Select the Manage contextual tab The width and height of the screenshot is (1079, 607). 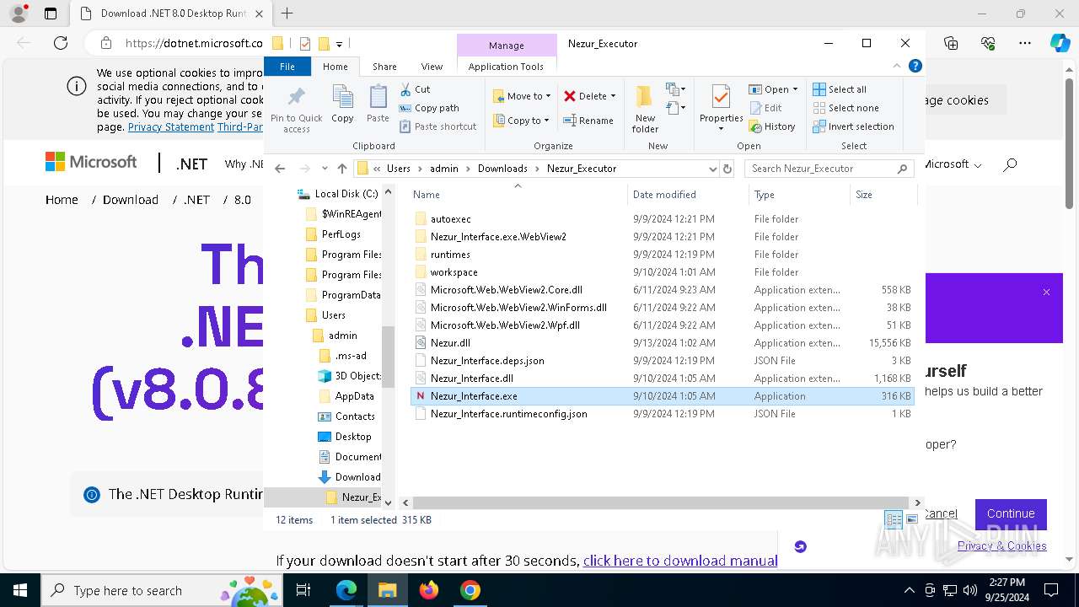[x=506, y=46]
